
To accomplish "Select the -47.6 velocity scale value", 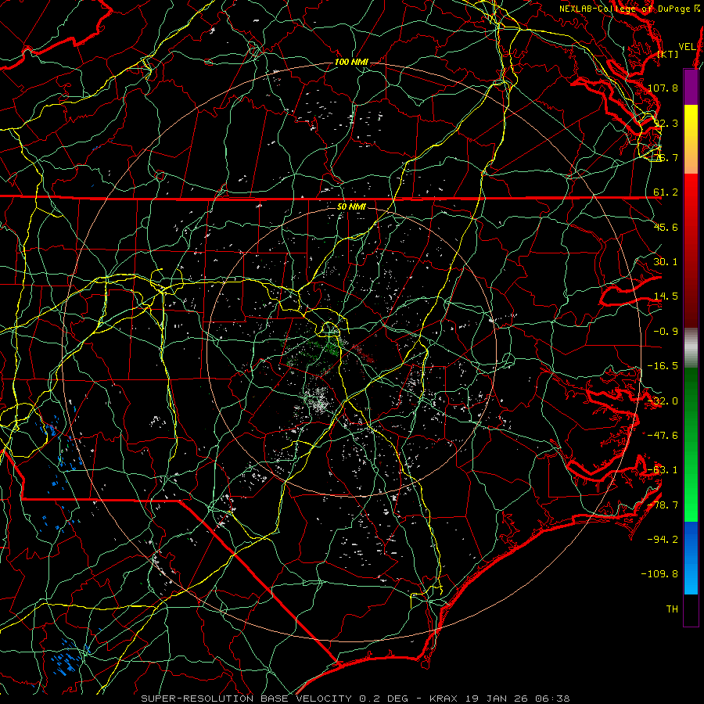I will (x=663, y=436).
